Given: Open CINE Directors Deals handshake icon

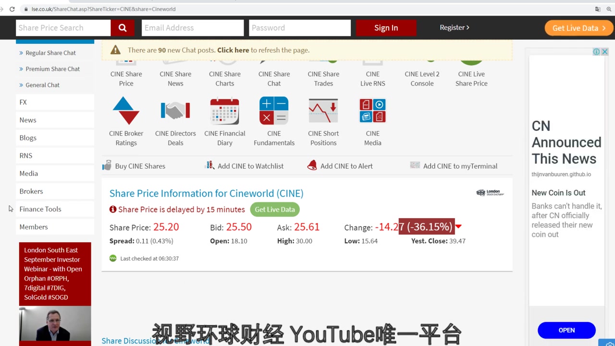Looking at the screenshot, I should tap(175, 111).
